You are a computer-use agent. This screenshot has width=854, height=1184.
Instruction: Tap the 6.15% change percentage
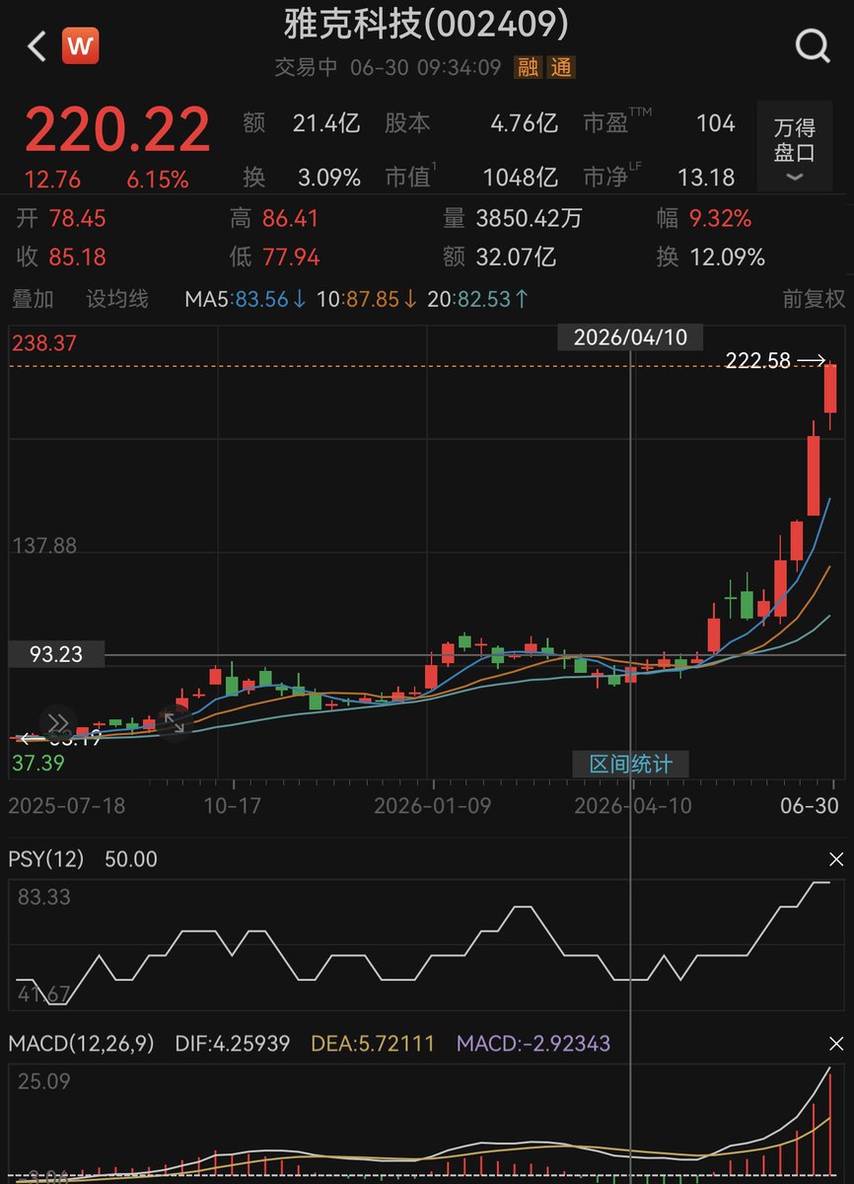coord(158,180)
